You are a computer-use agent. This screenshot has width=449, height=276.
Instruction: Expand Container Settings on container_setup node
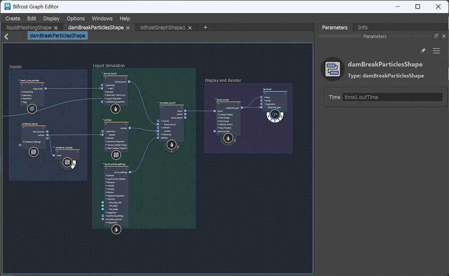[23, 142]
